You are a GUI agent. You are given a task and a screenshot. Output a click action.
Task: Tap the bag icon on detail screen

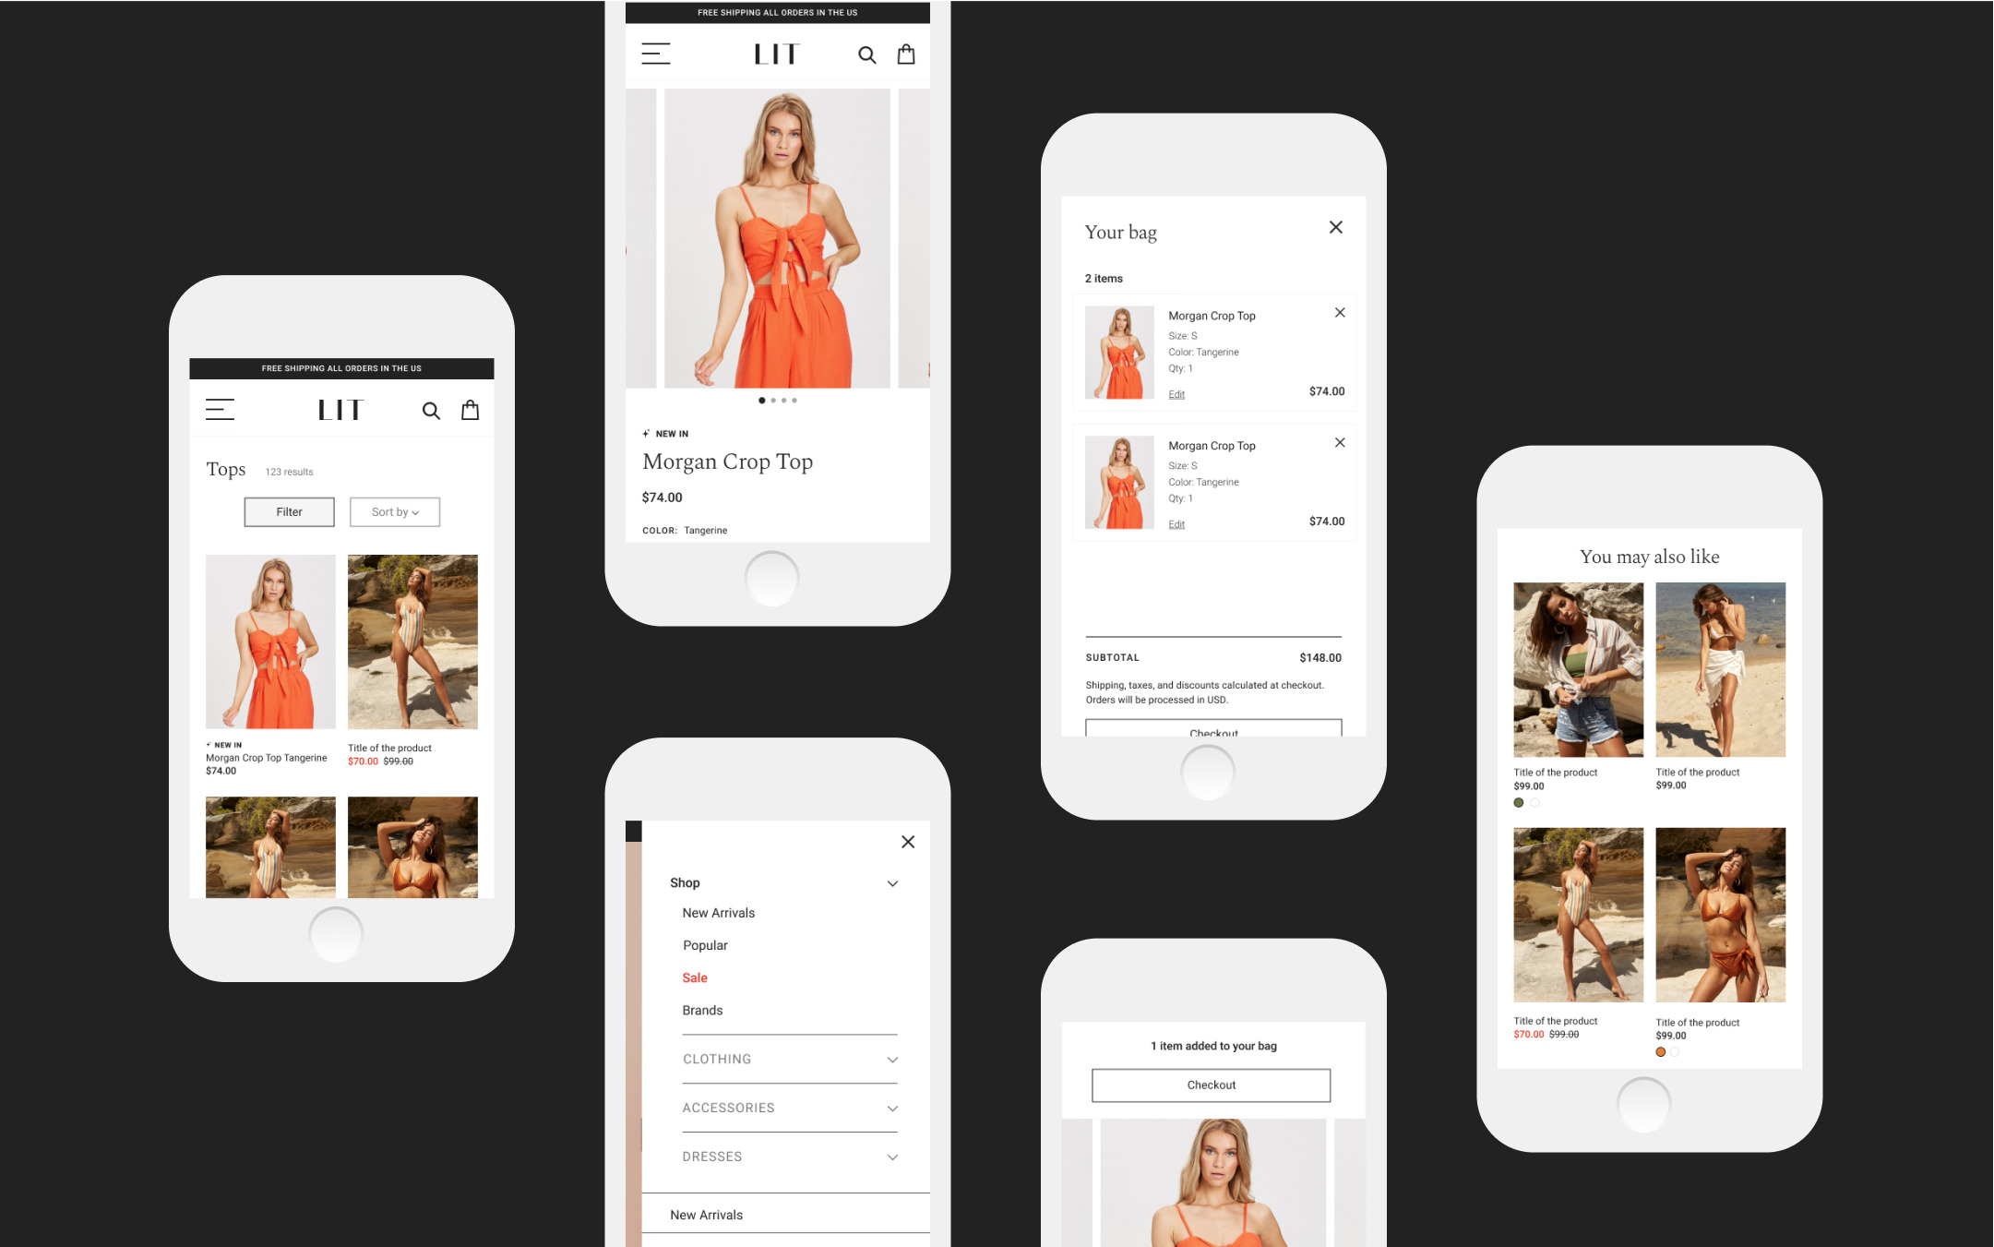coord(906,54)
